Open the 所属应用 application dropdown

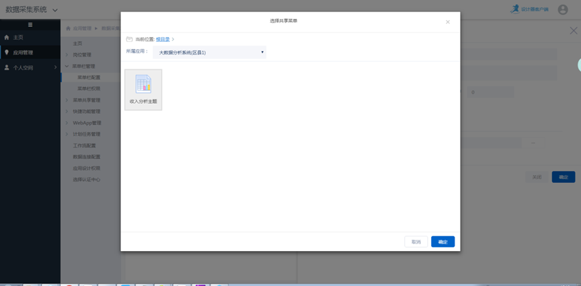click(x=209, y=52)
